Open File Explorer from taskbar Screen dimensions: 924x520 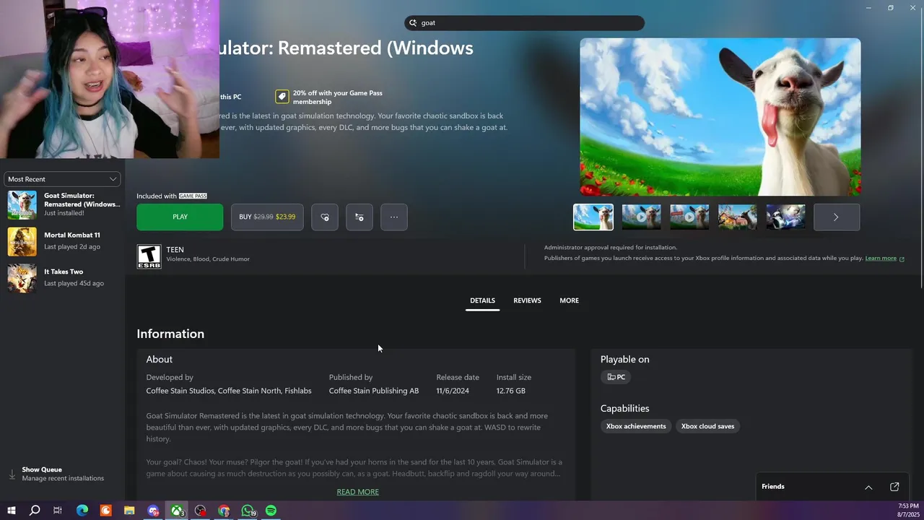tap(129, 511)
